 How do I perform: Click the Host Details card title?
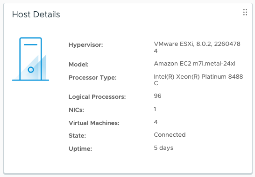pyautogui.click(x=36, y=15)
